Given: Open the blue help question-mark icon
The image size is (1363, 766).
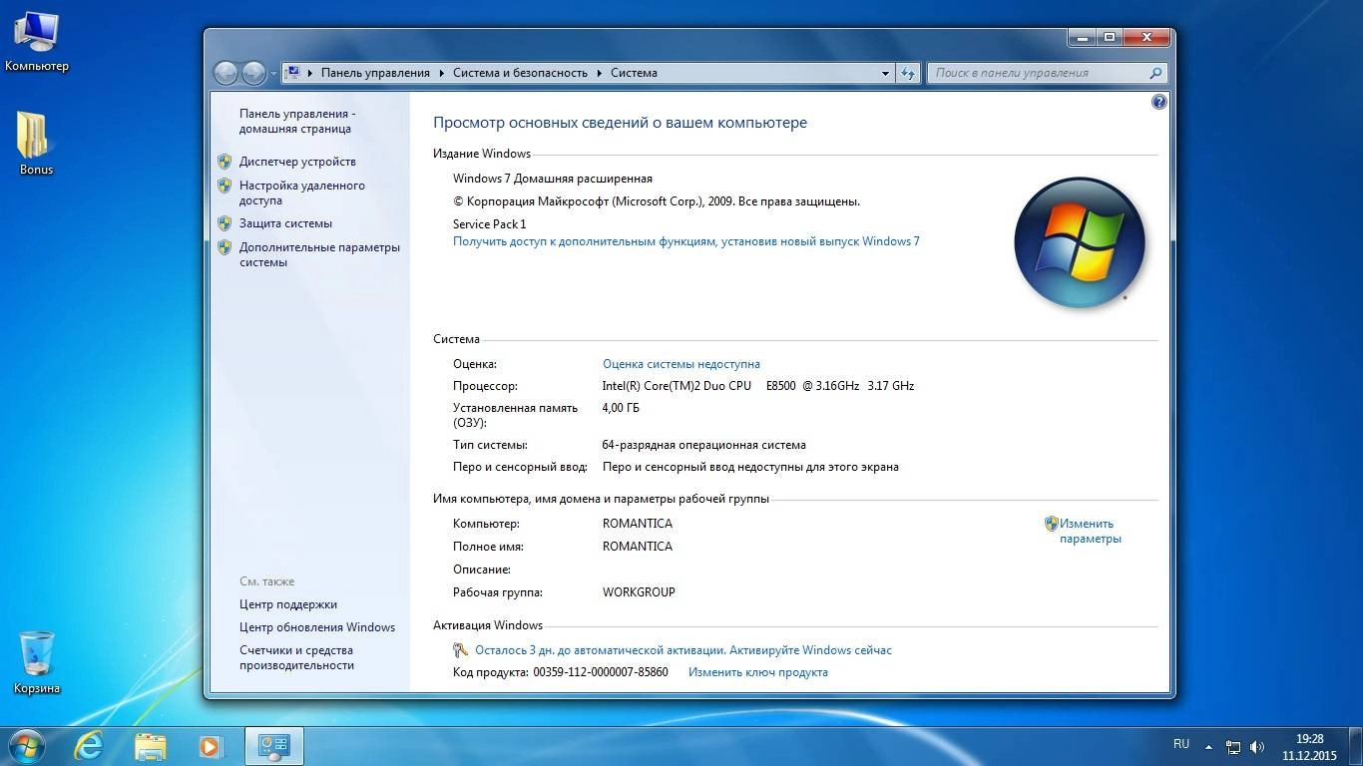Looking at the screenshot, I should (x=1158, y=102).
